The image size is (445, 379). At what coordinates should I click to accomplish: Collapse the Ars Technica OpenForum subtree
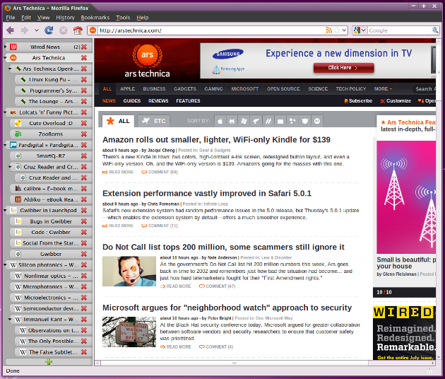pos(10,69)
